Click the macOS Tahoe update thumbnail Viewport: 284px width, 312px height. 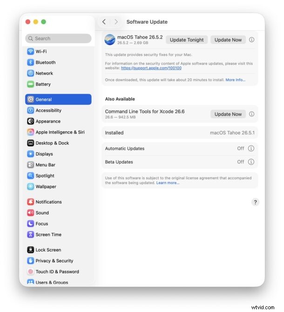110,40
